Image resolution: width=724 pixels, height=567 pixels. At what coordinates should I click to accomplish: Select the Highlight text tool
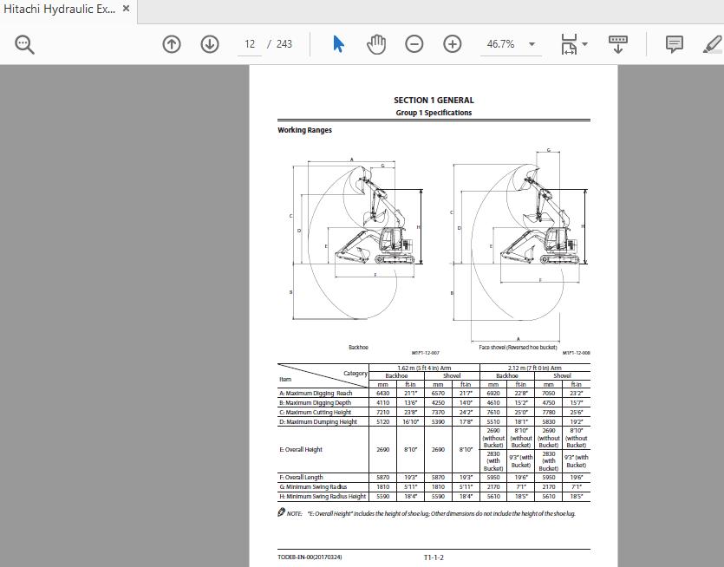[712, 43]
